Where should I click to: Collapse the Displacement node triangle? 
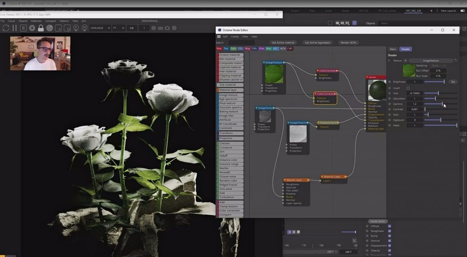point(318,123)
